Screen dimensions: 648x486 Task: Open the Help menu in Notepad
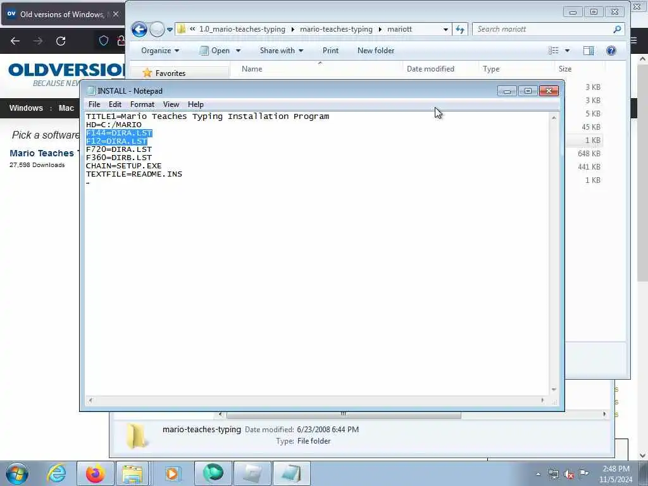pos(196,104)
